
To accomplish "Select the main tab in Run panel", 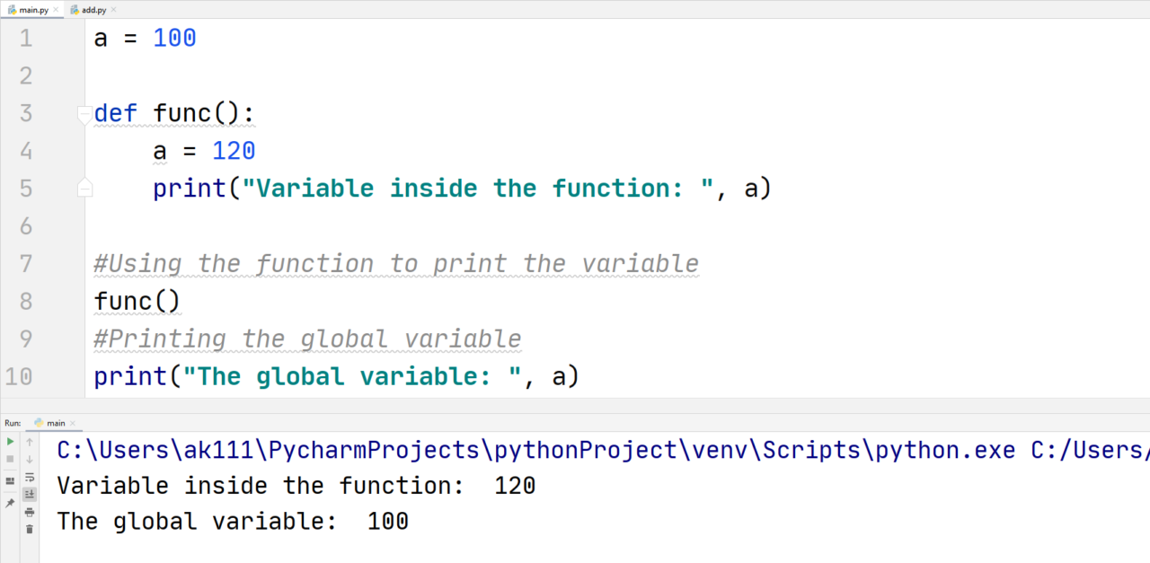I will (55, 422).
